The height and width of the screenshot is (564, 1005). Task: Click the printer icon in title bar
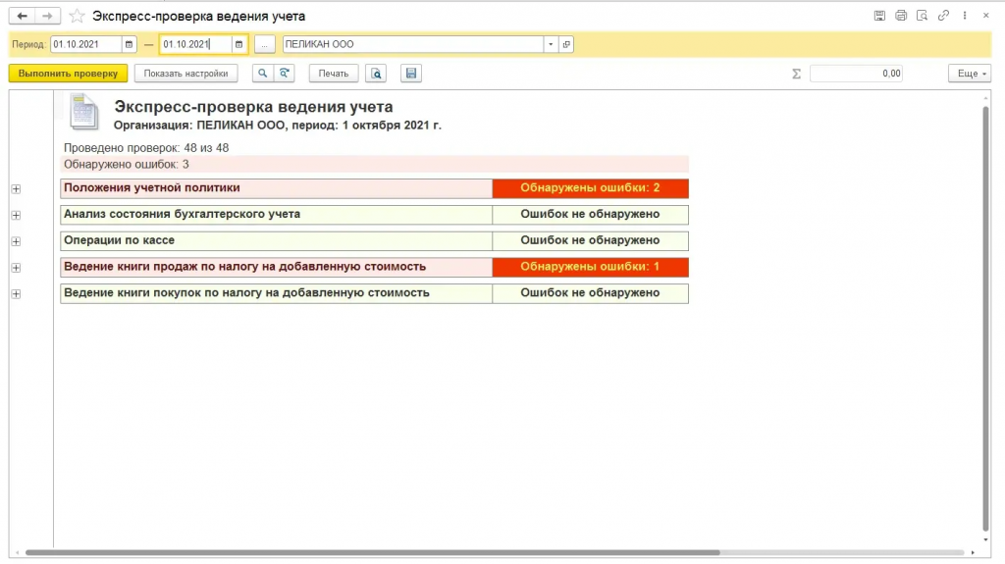[x=901, y=16]
